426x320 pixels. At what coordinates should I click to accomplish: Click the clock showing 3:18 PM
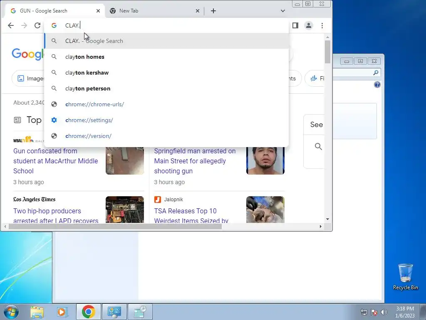tap(405, 309)
